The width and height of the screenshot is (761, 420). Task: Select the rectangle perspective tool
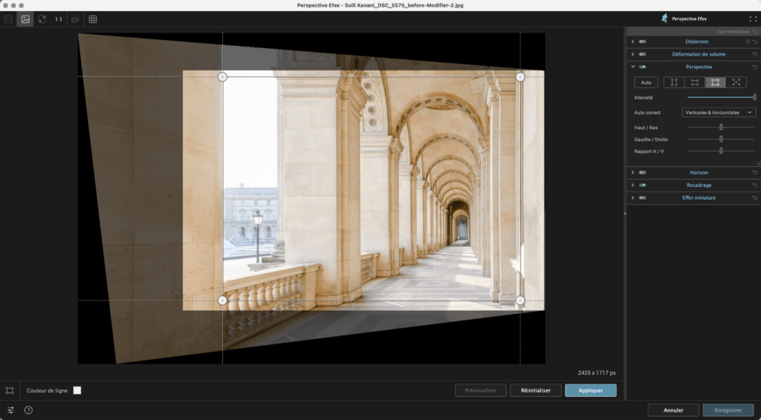pyautogui.click(x=716, y=82)
